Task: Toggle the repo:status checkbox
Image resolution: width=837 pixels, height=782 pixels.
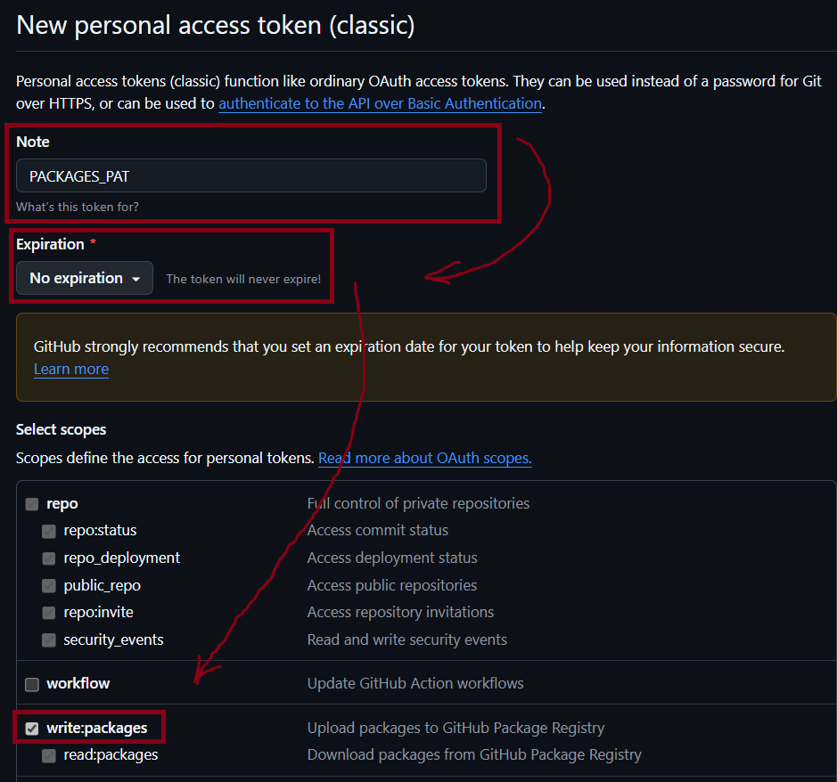Action: (x=49, y=531)
